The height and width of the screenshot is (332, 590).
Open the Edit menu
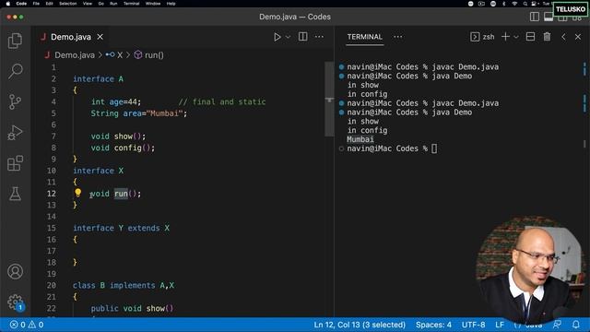[49, 4]
